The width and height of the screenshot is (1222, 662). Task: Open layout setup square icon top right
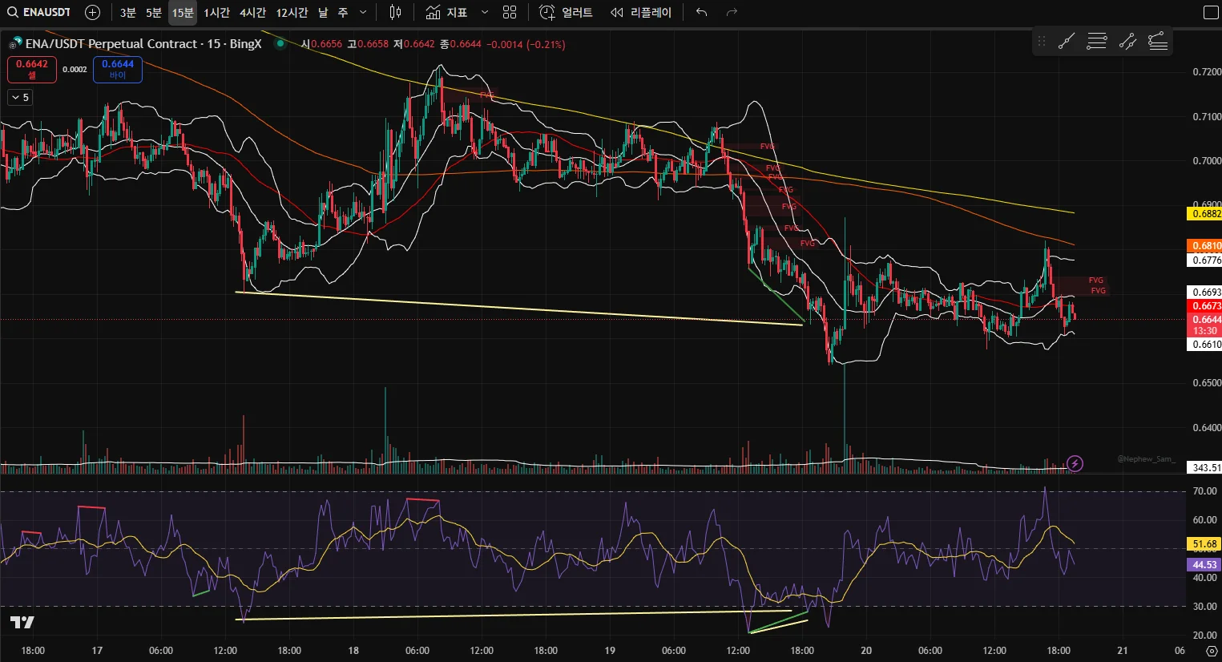tap(1210, 12)
